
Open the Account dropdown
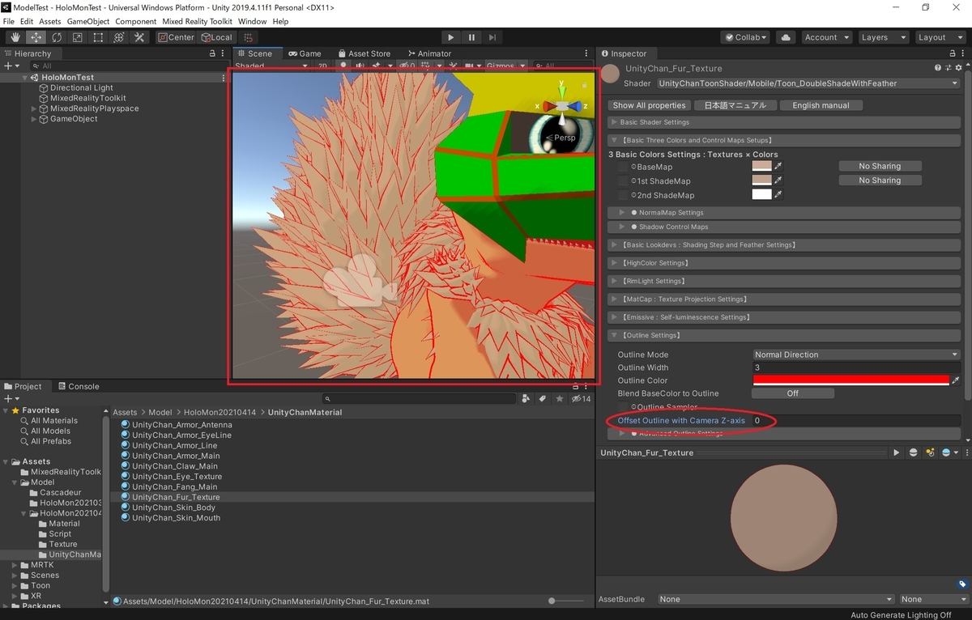(x=826, y=37)
